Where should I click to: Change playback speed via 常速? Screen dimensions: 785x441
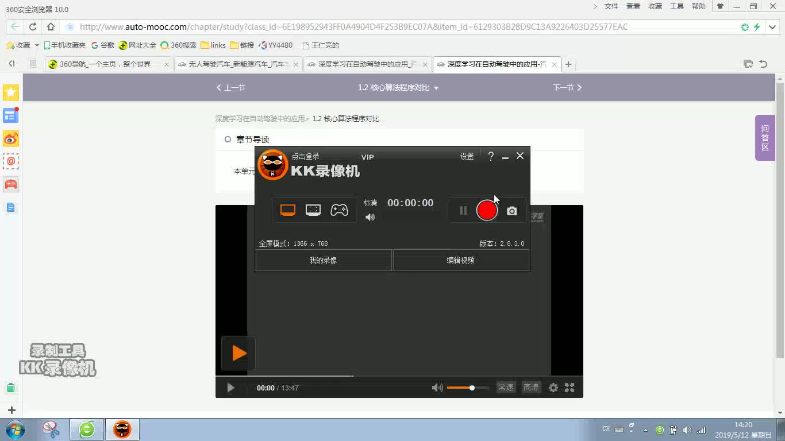pos(506,388)
